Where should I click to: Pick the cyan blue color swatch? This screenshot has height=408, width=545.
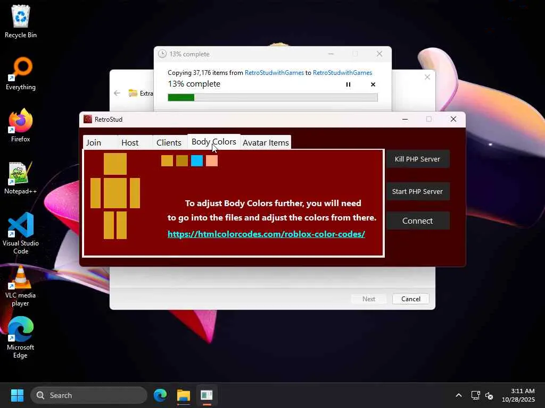[197, 160]
